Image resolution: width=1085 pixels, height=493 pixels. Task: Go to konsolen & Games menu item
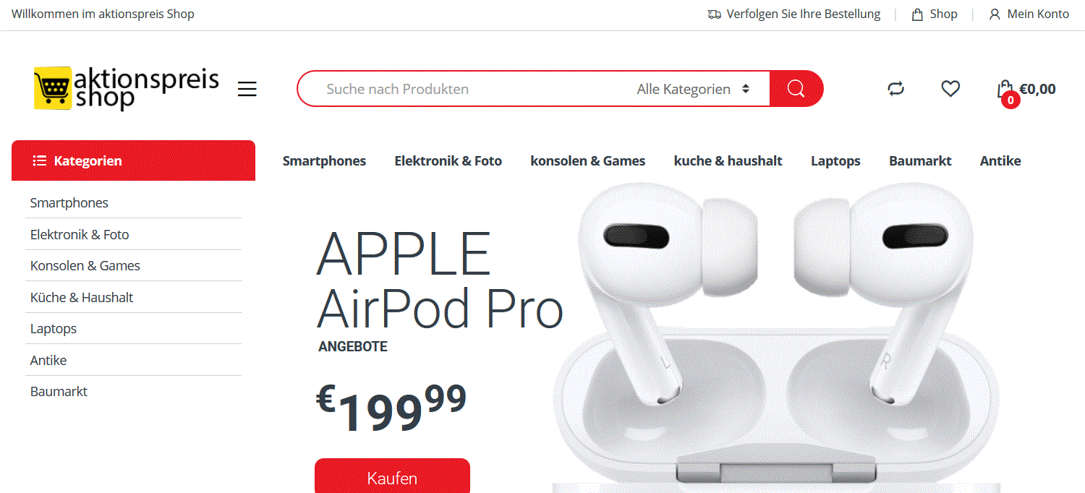coord(587,160)
